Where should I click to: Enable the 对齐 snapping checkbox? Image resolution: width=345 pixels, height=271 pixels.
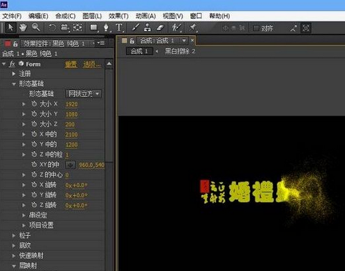[256, 28]
